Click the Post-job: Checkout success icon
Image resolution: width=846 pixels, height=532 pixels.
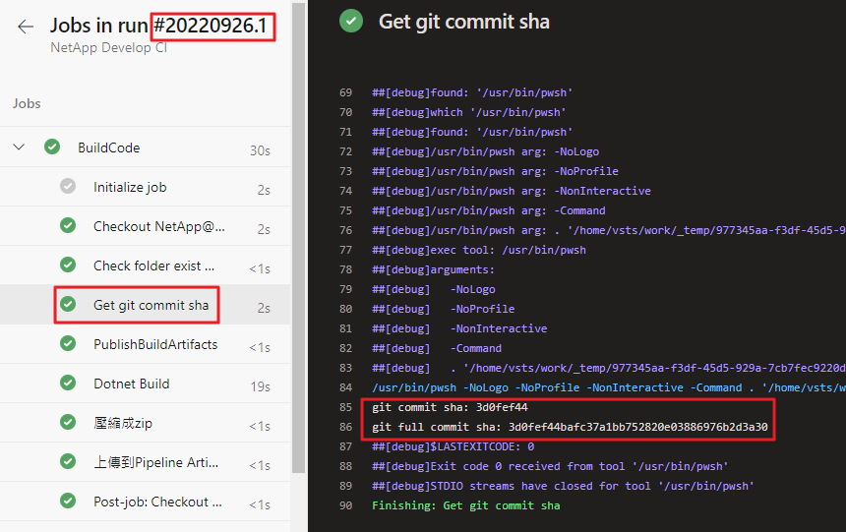point(68,502)
